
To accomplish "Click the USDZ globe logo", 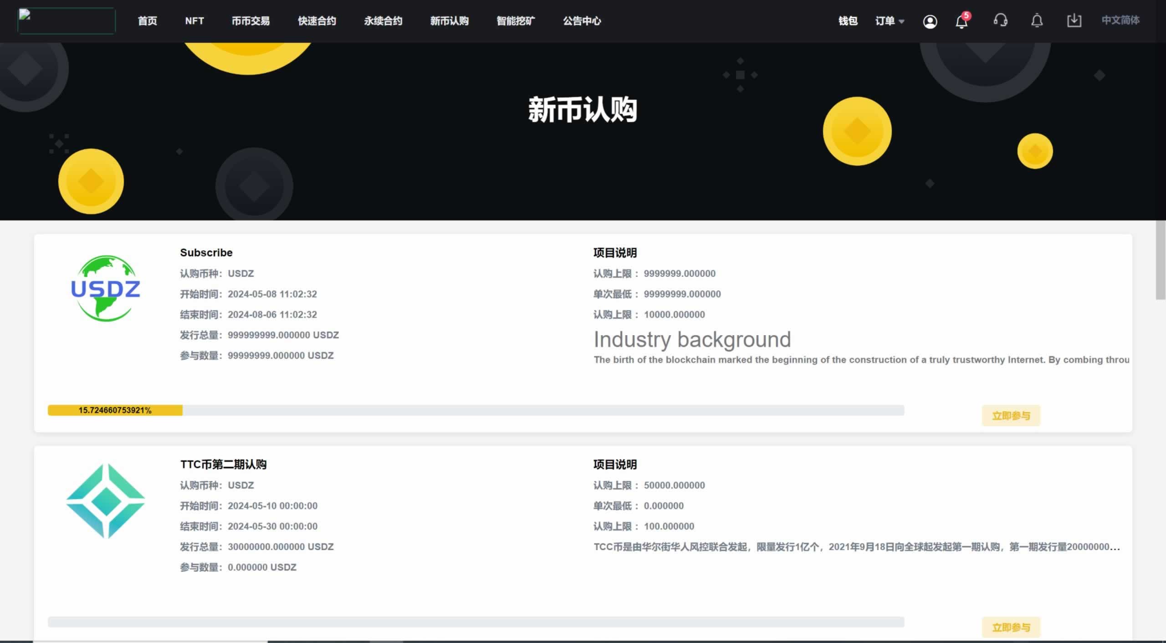I will 106,288.
